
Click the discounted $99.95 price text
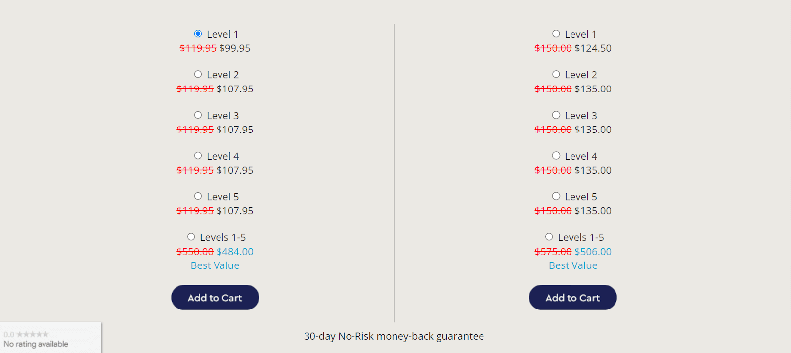[x=235, y=48]
